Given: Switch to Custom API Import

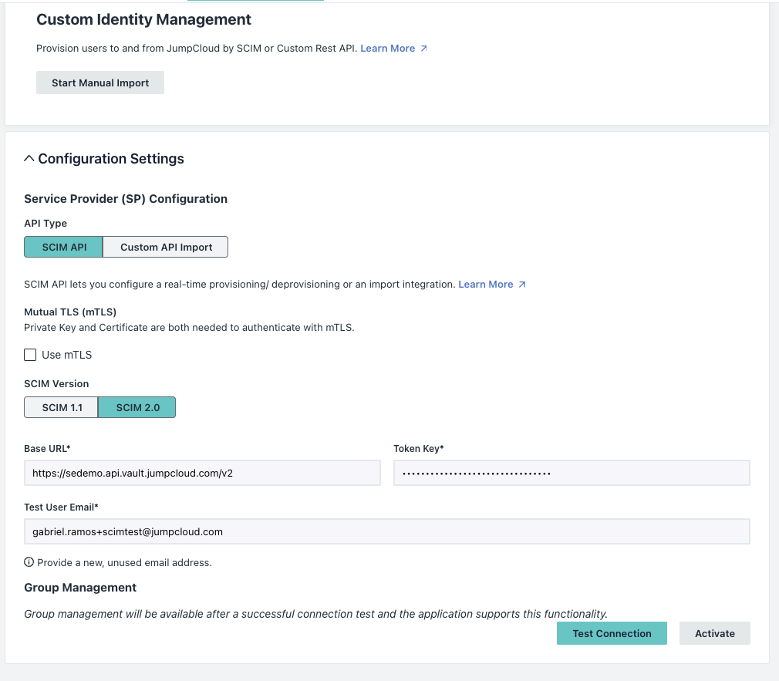Looking at the screenshot, I should (165, 246).
